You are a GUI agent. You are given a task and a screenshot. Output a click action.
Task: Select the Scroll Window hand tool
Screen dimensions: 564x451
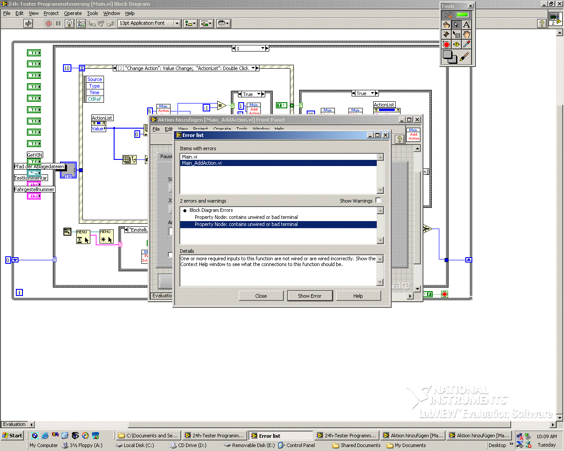[467, 34]
